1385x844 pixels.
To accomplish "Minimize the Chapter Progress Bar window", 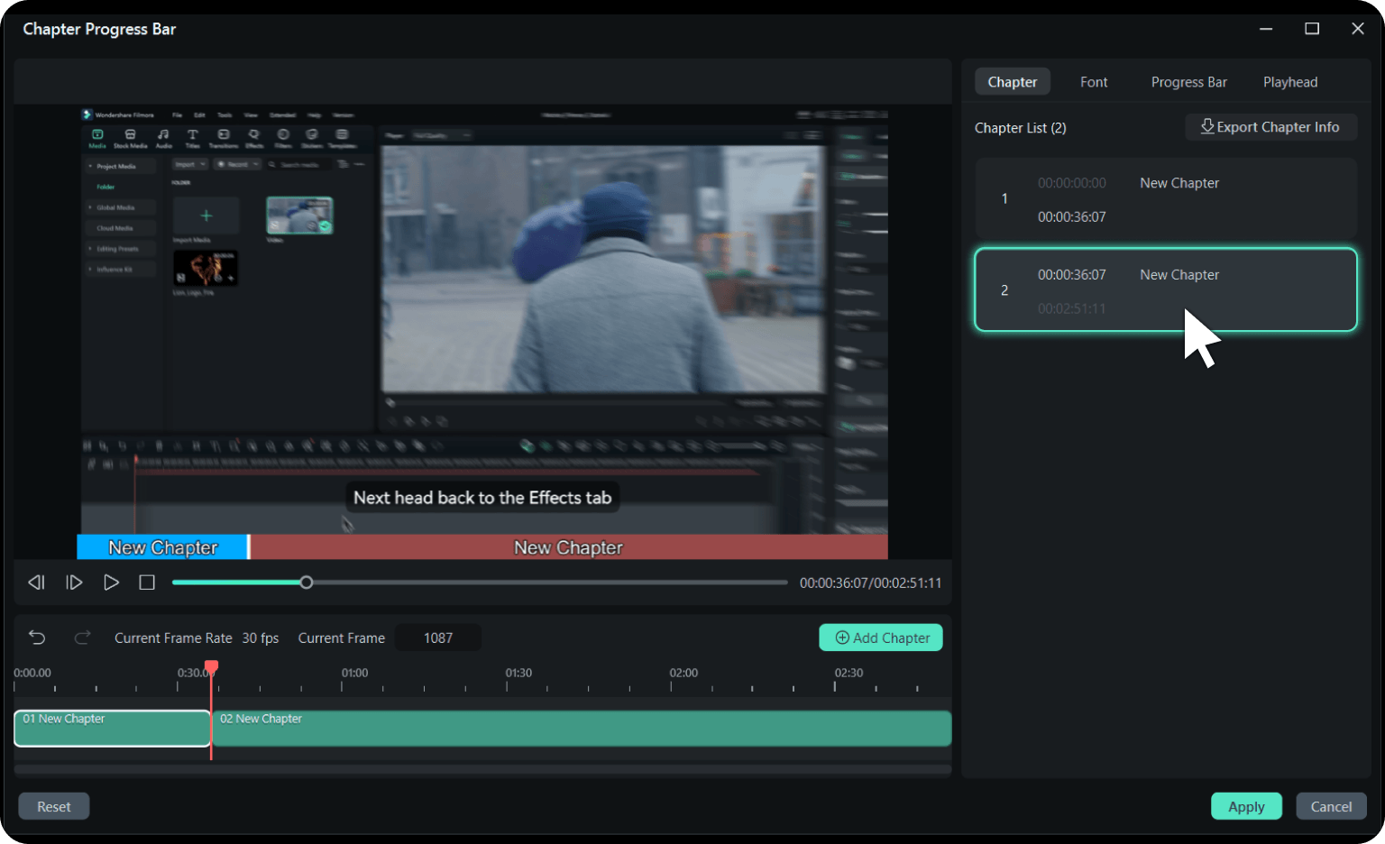I will tap(1266, 29).
